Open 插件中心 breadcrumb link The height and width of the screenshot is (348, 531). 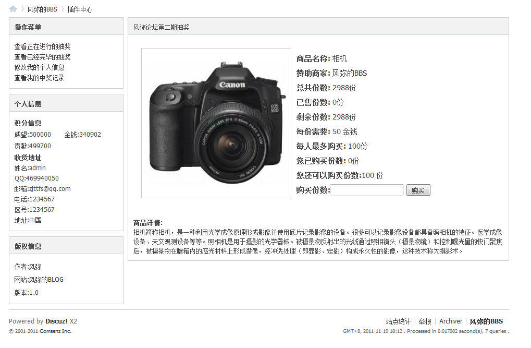[x=80, y=9]
